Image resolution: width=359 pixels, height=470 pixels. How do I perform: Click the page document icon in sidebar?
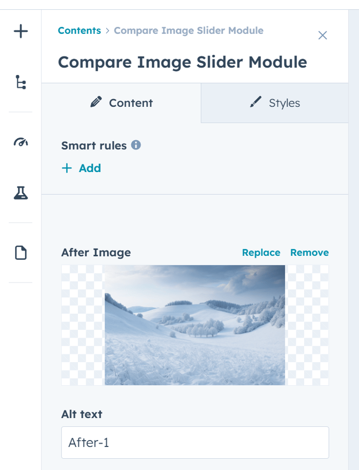click(21, 252)
